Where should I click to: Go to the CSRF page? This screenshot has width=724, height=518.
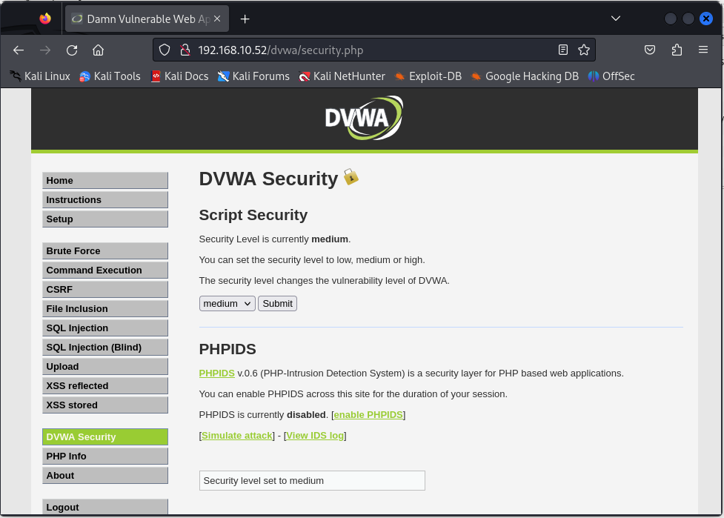[x=105, y=290]
